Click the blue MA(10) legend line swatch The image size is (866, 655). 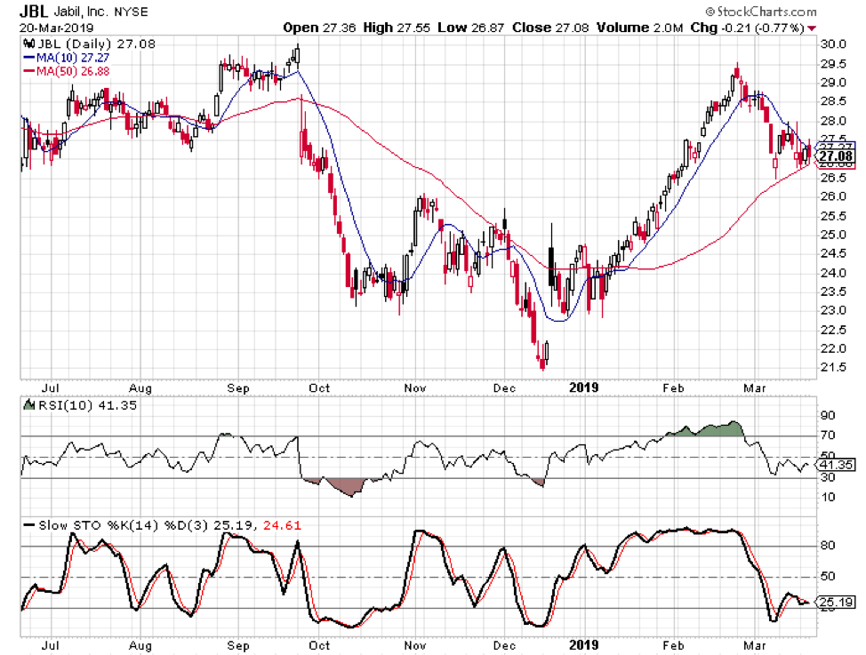[x=29, y=58]
